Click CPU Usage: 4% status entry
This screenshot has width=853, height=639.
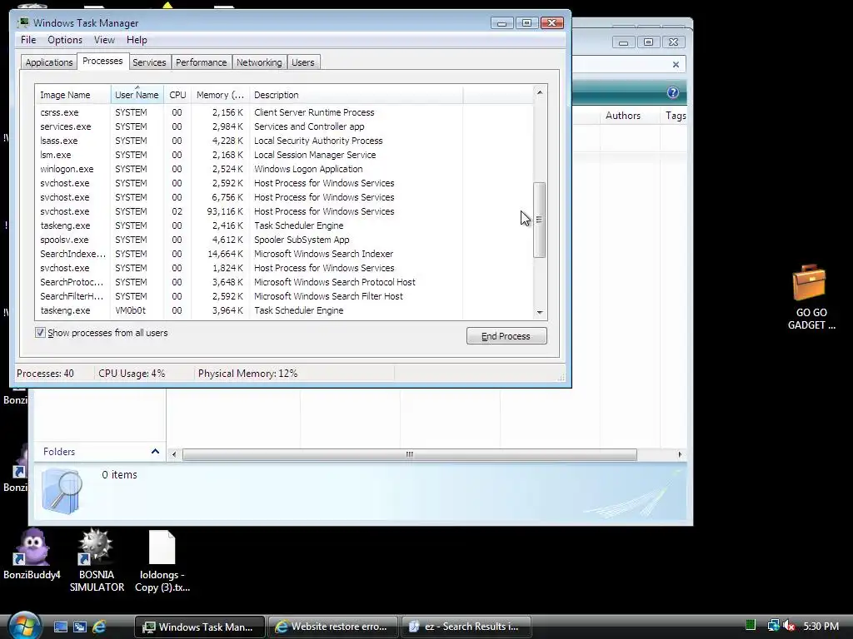click(132, 374)
